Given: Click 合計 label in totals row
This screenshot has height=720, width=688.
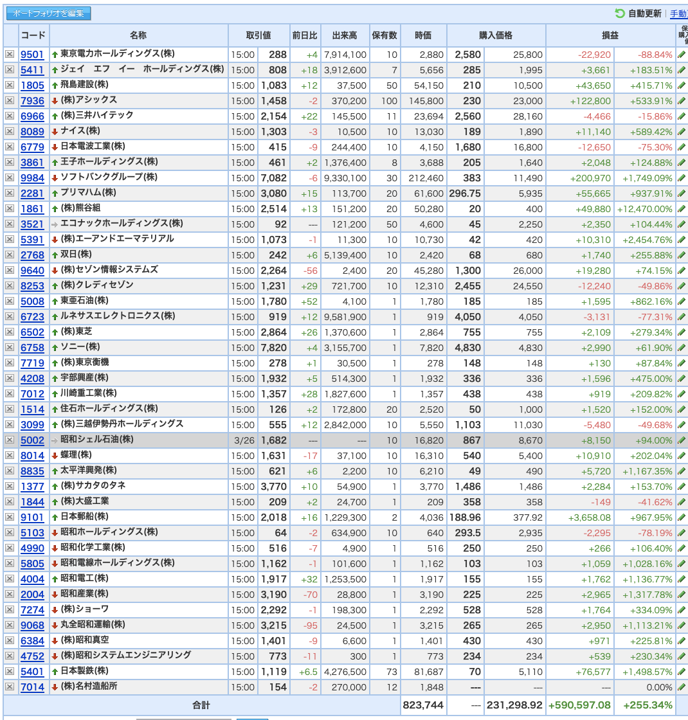Looking at the screenshot, I should (201, 705).
